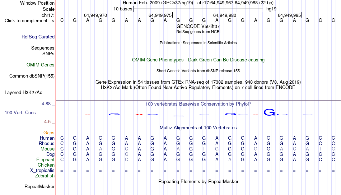The height and width of the screenshot is (195, 341).
Task: Click the 64,949,975 position marker
Action: (160, 15)
